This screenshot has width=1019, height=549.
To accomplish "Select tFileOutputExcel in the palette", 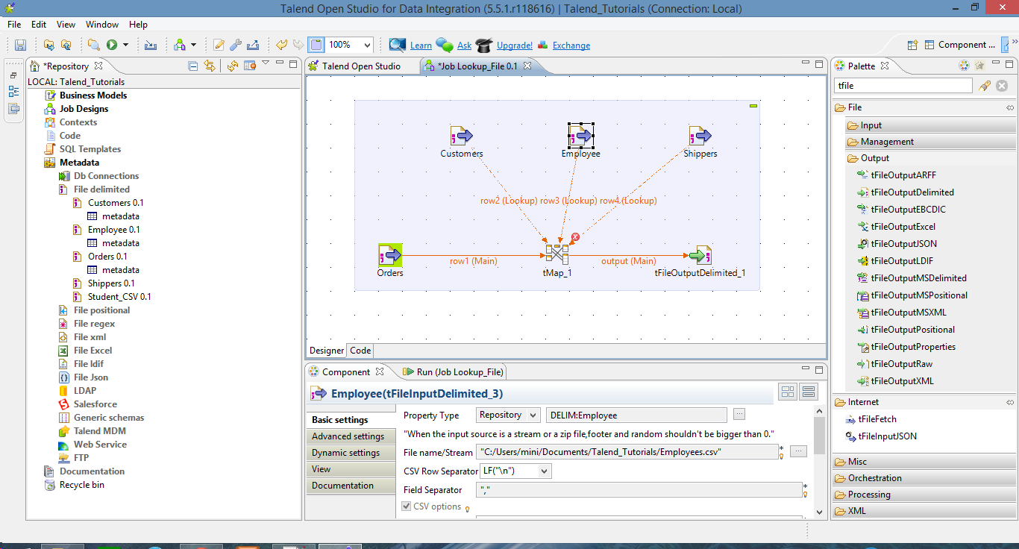I will 903,227.
